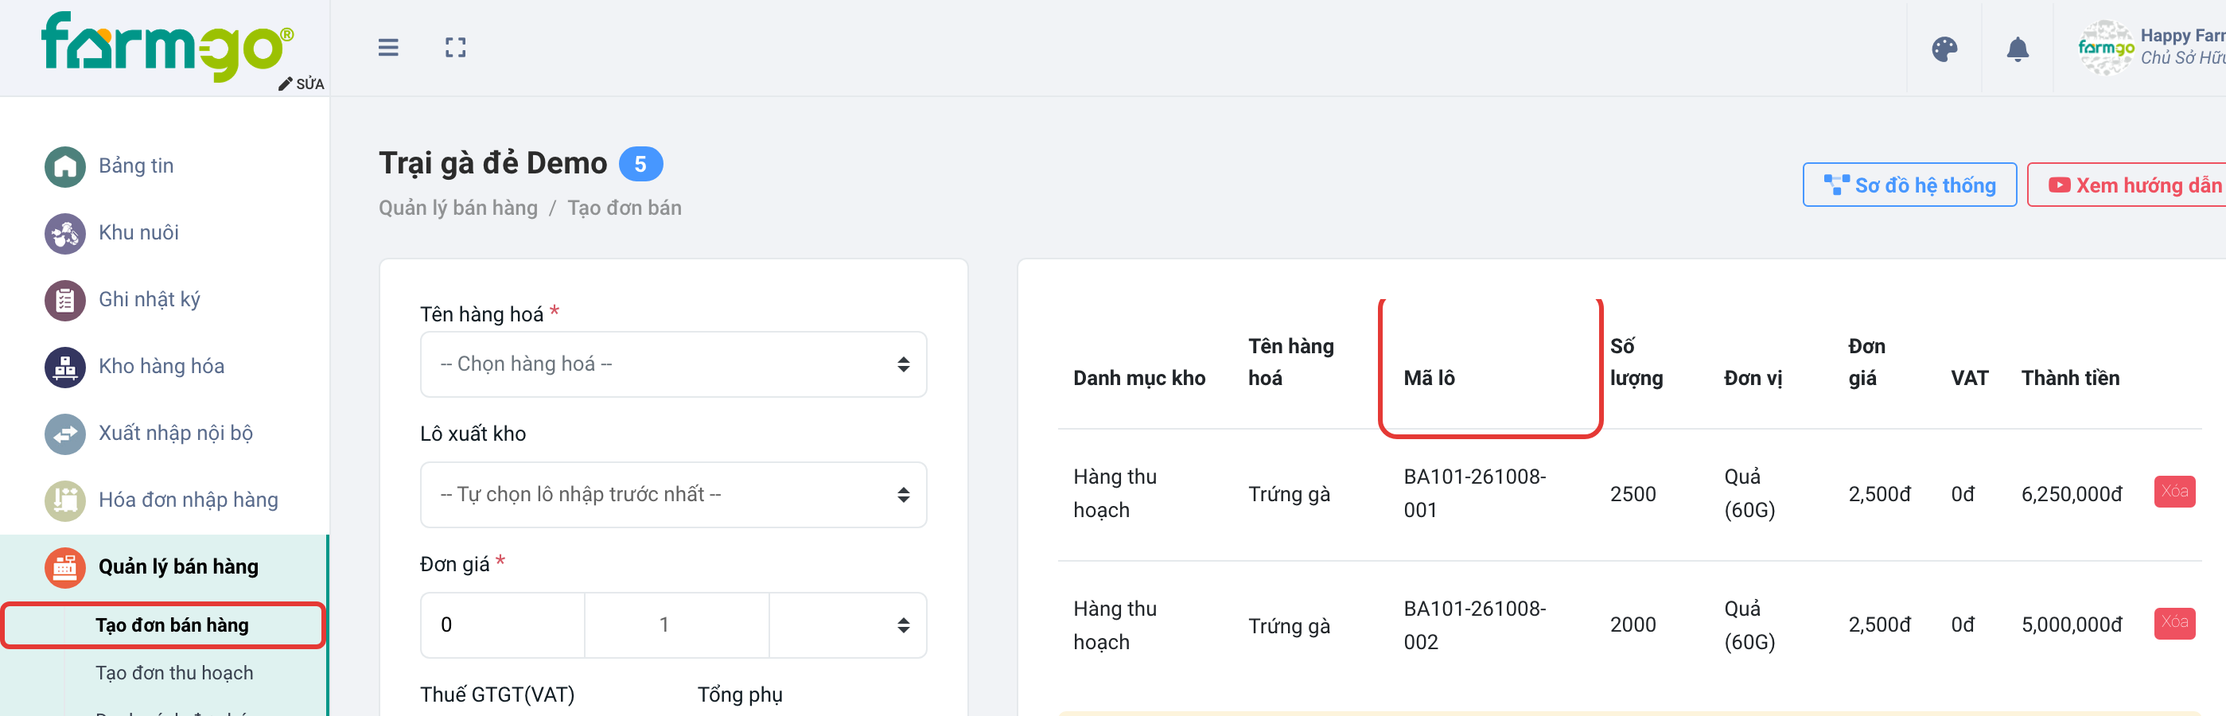
Task: Open the Chọn hàng hoá dropdown
Action: coord(673,364)
